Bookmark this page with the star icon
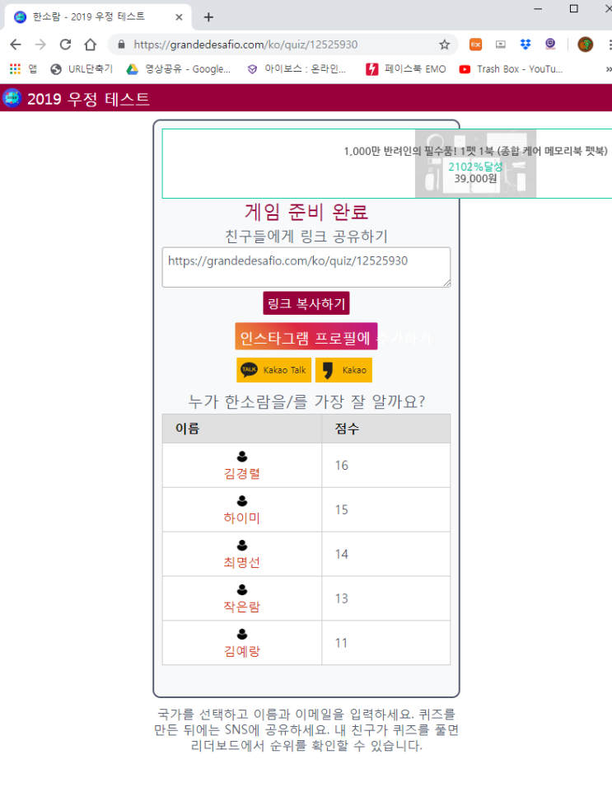612x797 pixels. point(445,45)
